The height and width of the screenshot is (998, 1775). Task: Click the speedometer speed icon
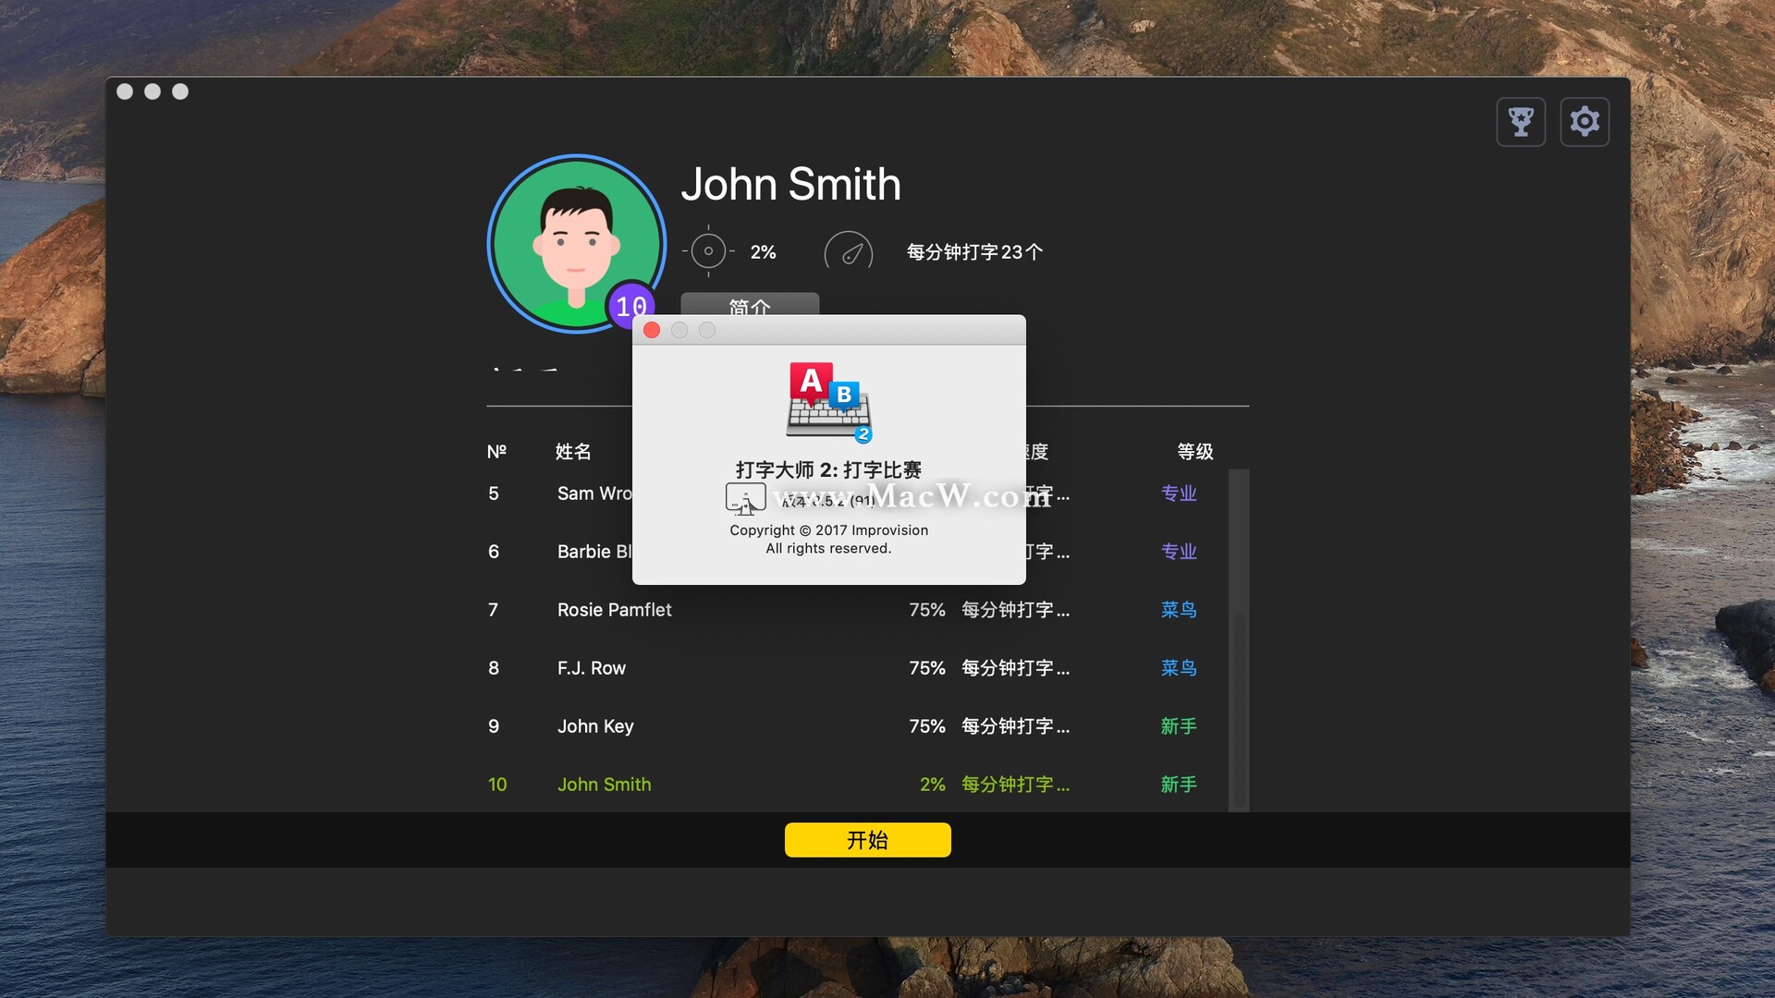coord(849,250)
